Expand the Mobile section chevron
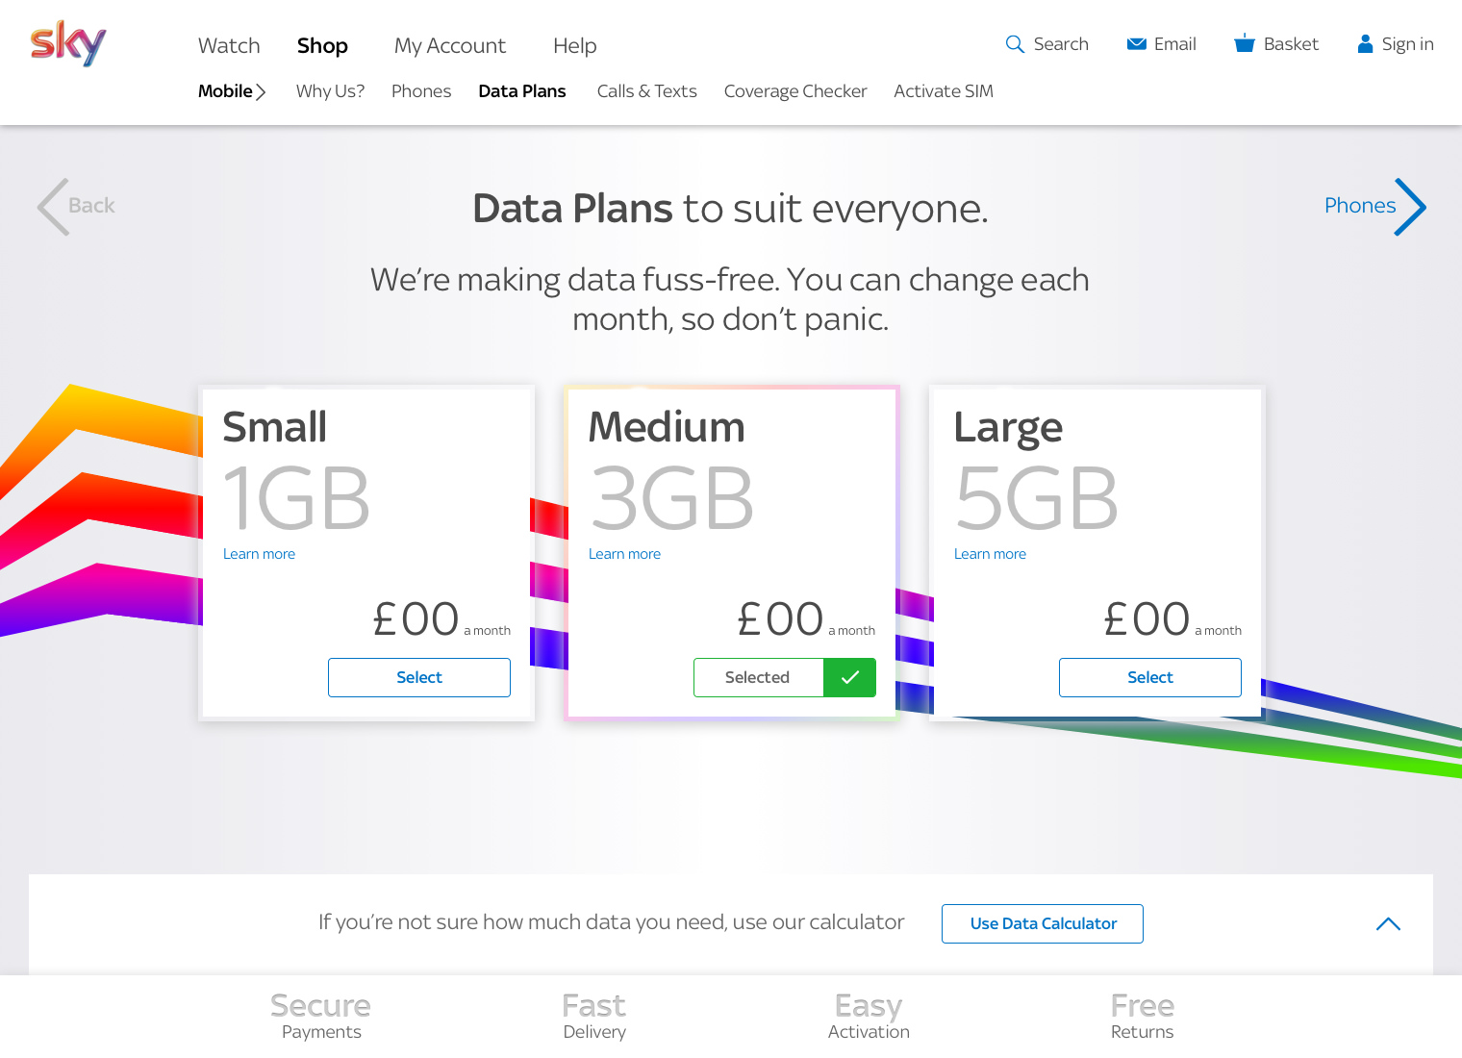 pos(261,92)
